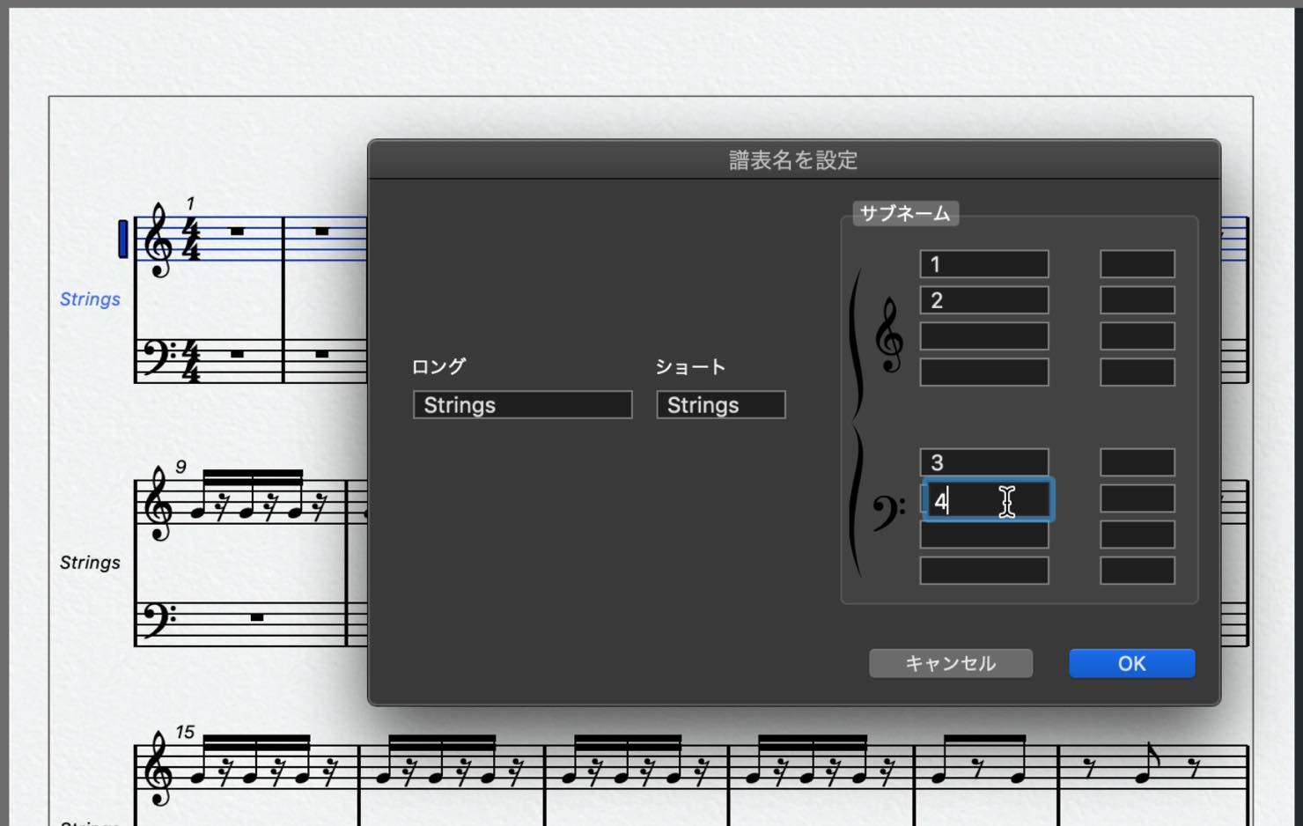Viewport: 1303px width, 826px height.
Task: Click the treble clef at measure 15
Action: coord(158,769)
